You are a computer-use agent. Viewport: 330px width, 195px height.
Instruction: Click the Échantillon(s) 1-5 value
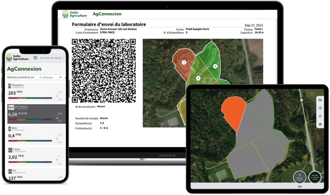[x=102, y=123]
